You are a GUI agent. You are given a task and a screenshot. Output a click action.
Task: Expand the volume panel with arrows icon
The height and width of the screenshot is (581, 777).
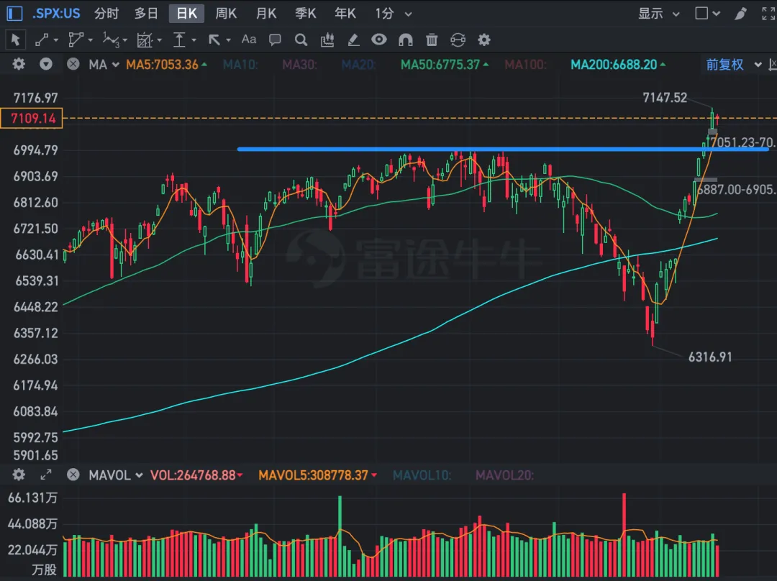click(x=46, y=475)
